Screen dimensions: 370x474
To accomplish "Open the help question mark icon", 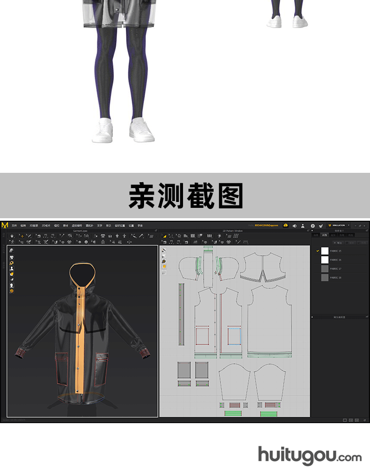I will click(312, 226).
